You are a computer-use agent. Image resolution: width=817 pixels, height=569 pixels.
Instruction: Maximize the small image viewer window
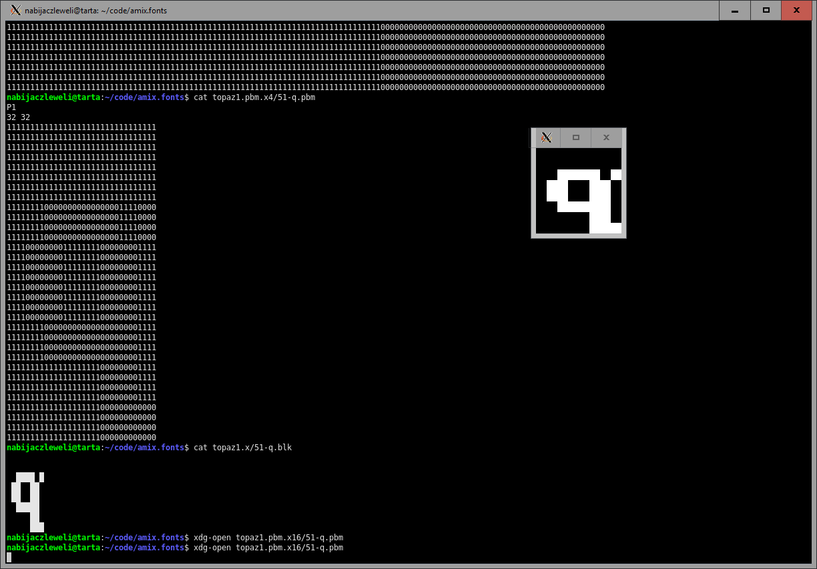click(x=576, y=137)
